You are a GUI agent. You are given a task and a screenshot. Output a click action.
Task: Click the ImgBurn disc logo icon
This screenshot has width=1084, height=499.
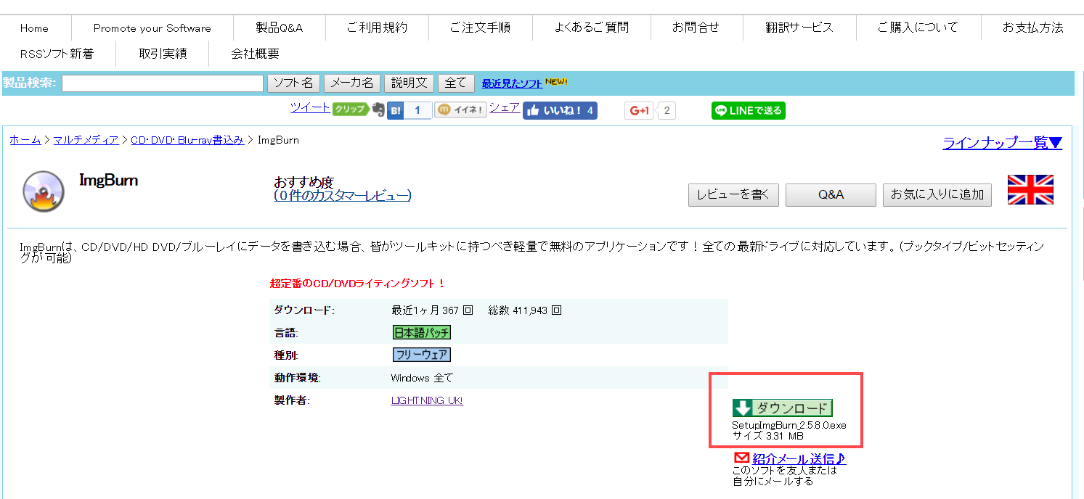pos(43,190)
